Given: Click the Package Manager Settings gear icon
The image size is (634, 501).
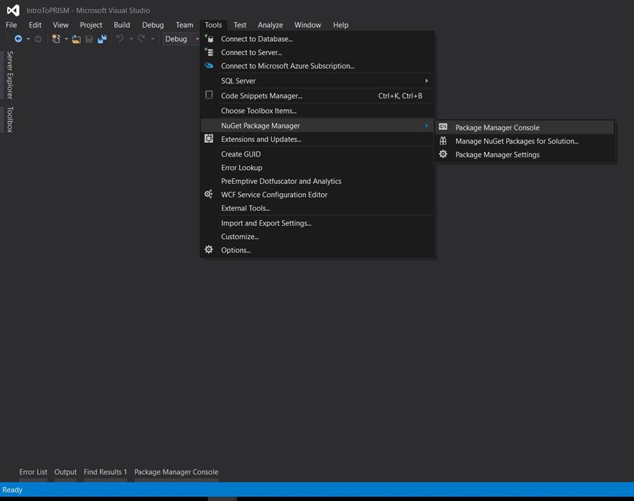Looking at the screenshot, I should (444, 155).
